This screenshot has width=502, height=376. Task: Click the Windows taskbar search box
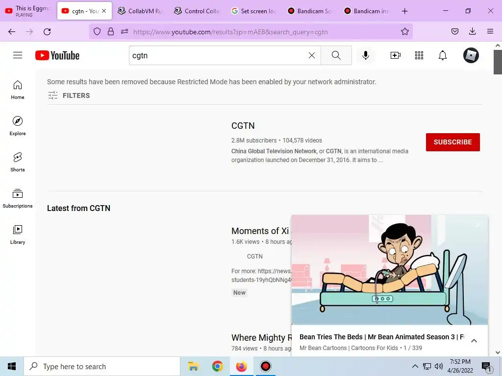point(102,366)
